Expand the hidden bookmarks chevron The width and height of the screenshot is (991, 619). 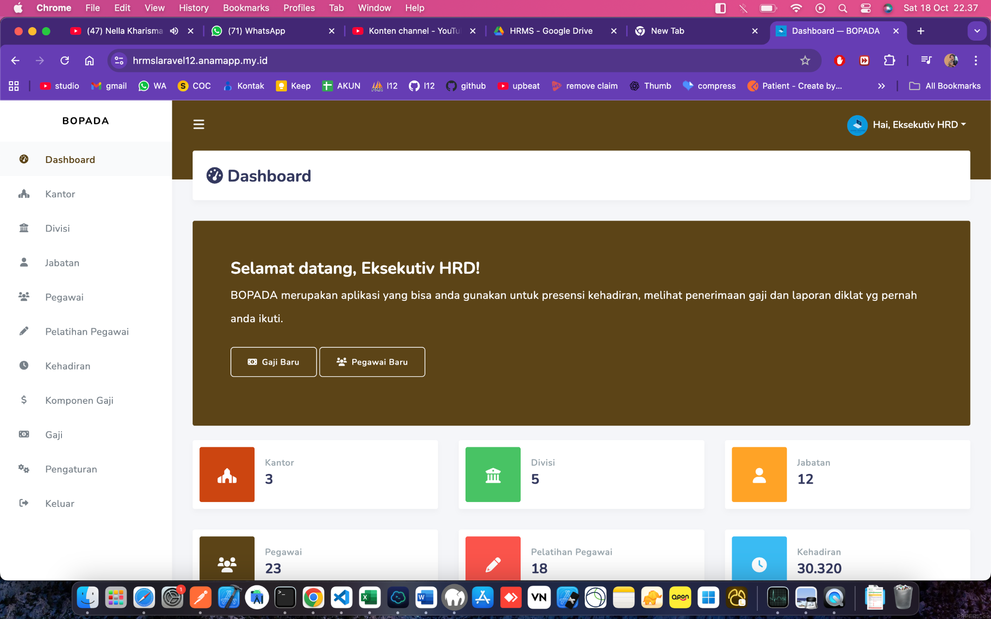pyautogui.click(x=881, y=86)
